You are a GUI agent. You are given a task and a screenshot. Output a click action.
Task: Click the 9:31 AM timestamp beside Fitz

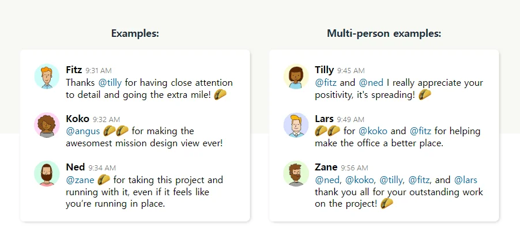pyautogui.click(x=99, y=71)
